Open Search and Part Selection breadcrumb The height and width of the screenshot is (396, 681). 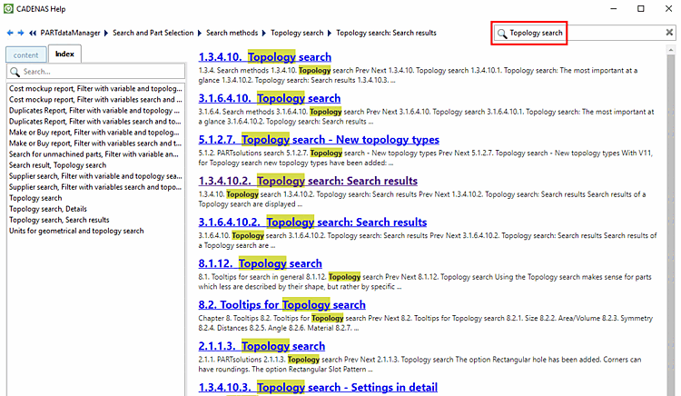pyautogui.click(x=153, y=33)
